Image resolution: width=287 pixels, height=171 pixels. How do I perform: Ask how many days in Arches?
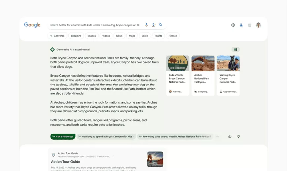[x=175, y=136]
